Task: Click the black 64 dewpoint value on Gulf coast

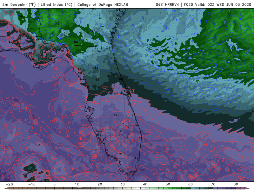Action: coord(80,69)
